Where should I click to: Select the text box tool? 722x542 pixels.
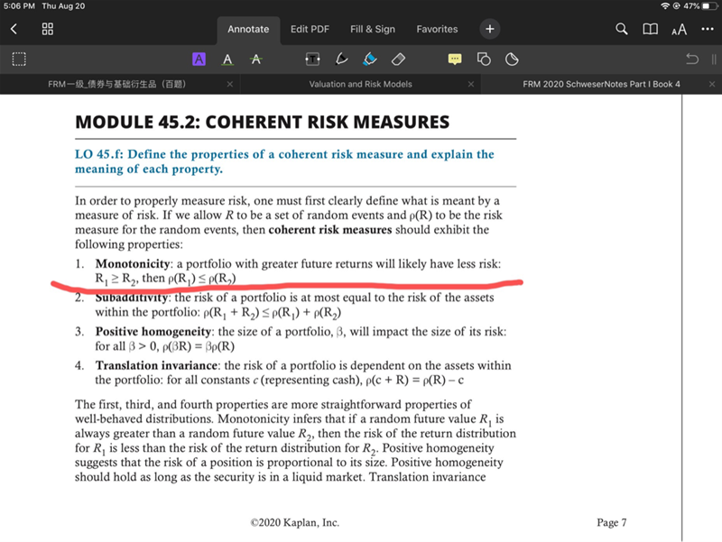point(312,60)
